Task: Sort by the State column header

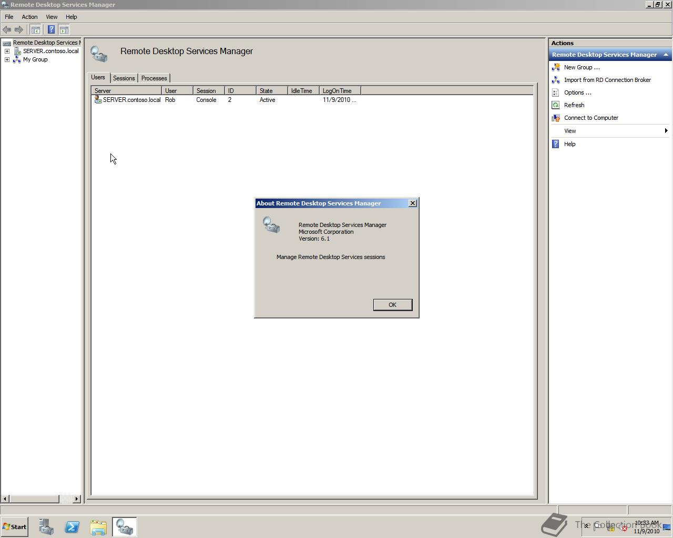Action: click(272, 91)
